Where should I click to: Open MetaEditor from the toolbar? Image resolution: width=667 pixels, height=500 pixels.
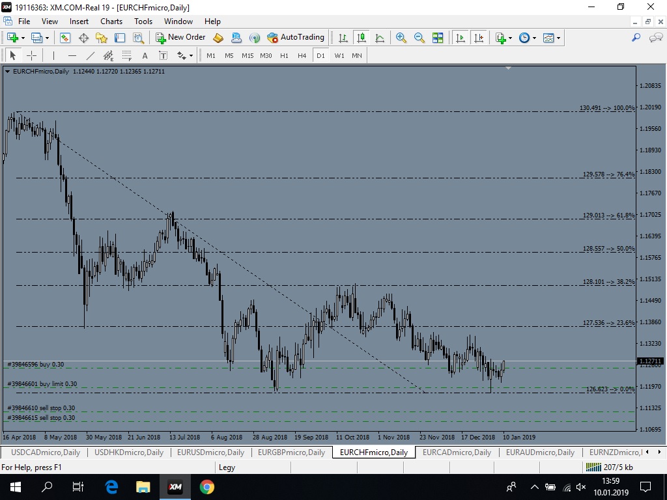pyautogui.click(x=218, y=38)
